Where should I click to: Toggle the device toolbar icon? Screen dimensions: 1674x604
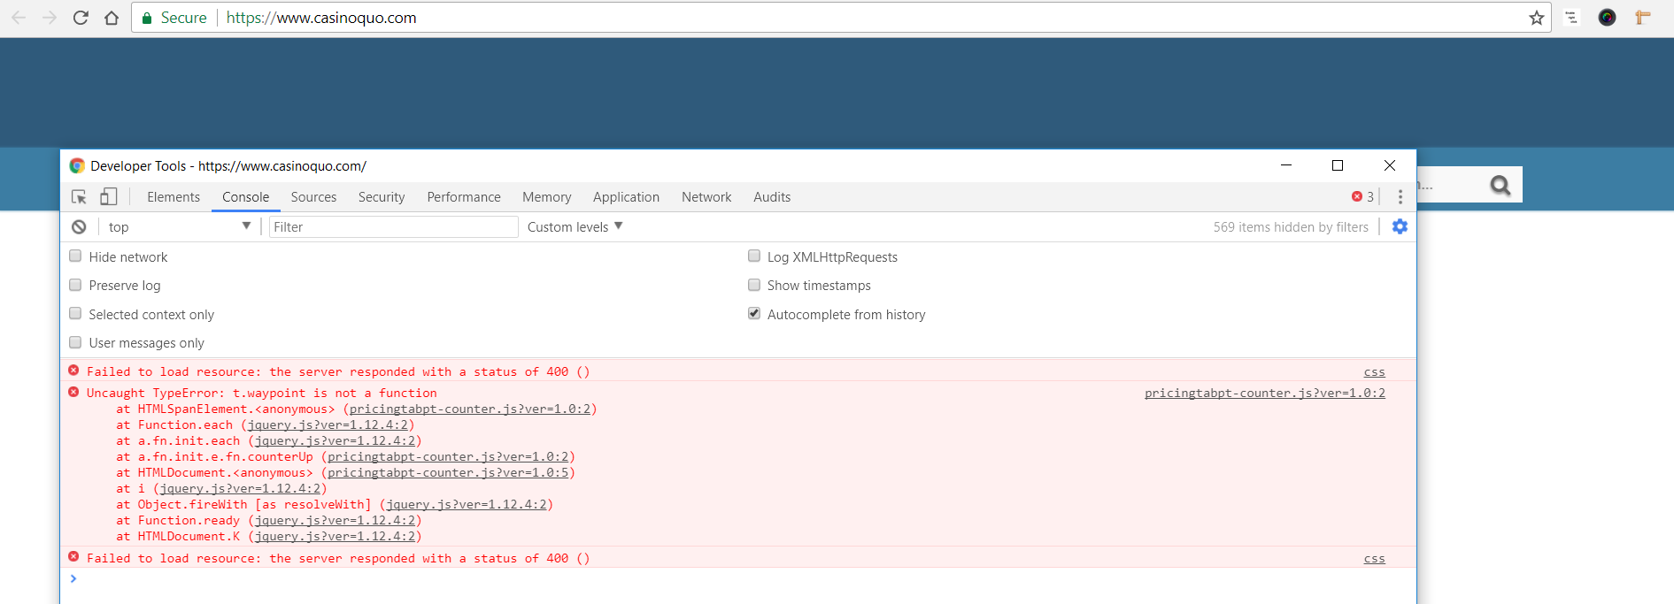(108, 197)
